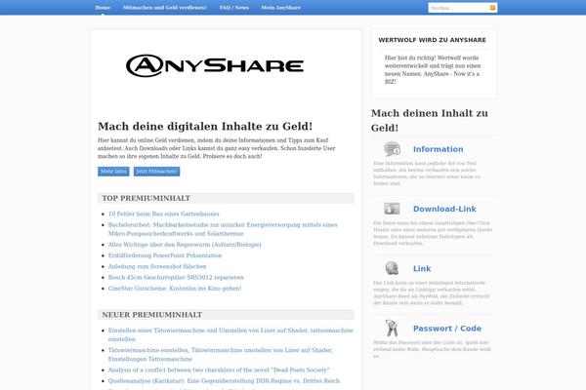Open the Information heading link
Screen dimensions: 586x390
tap(438, 149)
